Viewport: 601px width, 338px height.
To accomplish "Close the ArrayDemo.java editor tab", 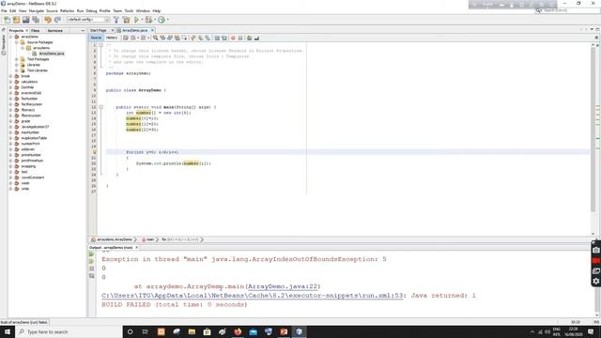I will pos(152,30).
